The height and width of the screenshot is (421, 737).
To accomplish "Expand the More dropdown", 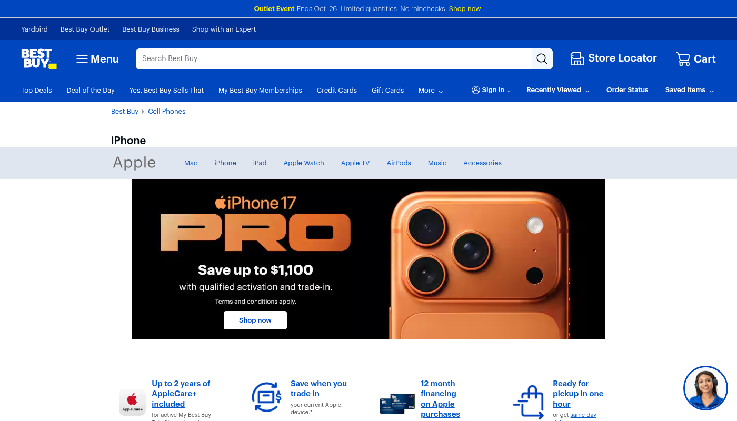I will tap(431, 91).
